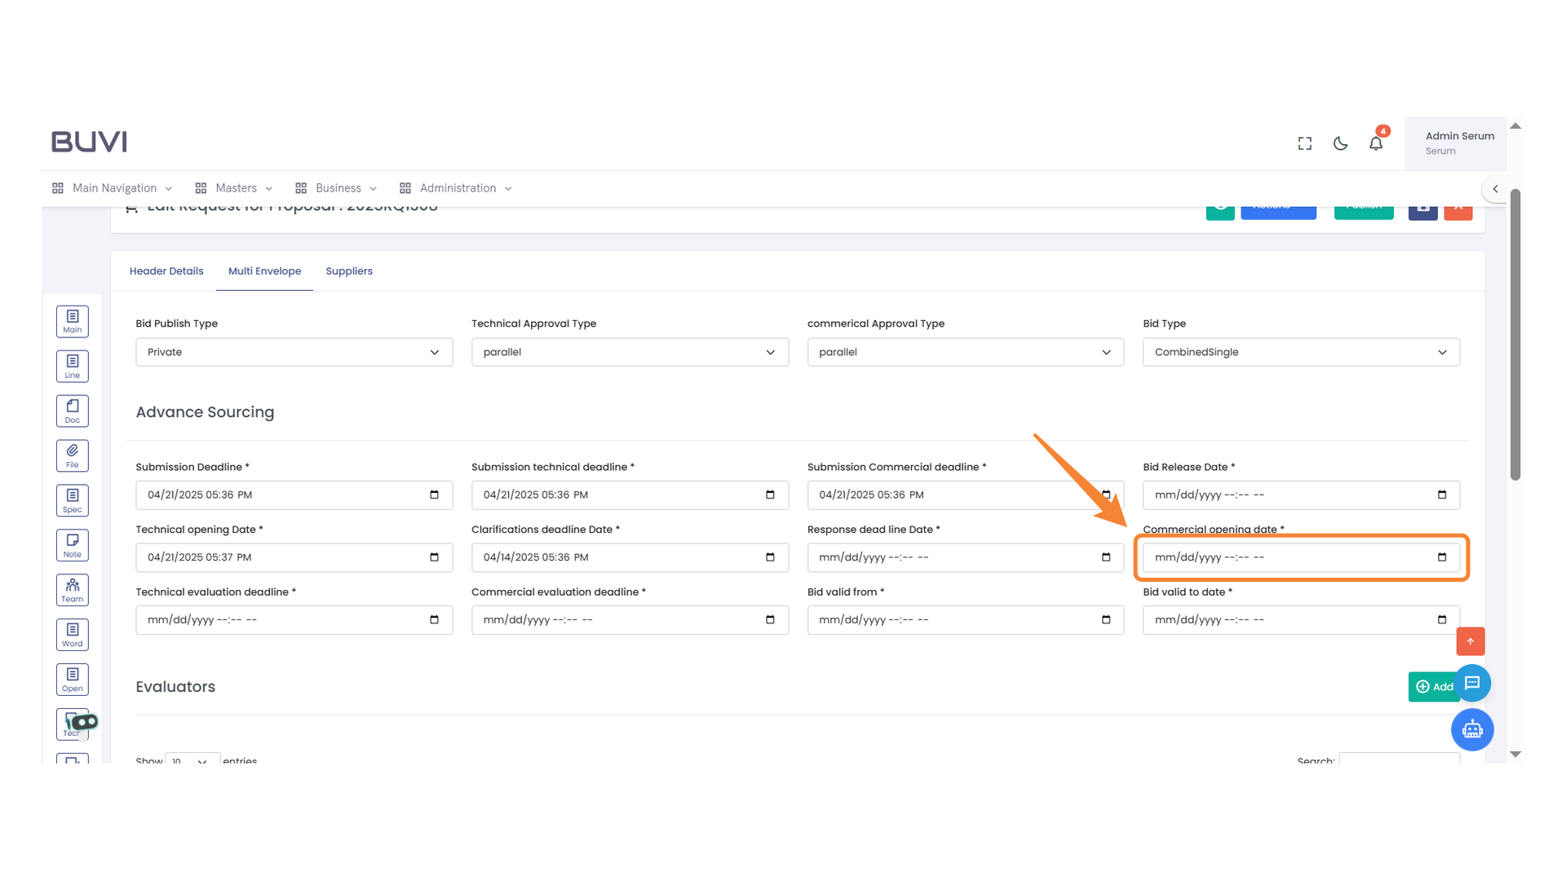Click the red scroll-to-top button

1470,641
